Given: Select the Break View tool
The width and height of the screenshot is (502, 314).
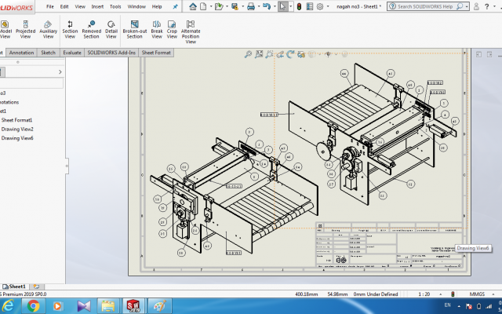Looking at the screenshot, I should coord(157,29).
